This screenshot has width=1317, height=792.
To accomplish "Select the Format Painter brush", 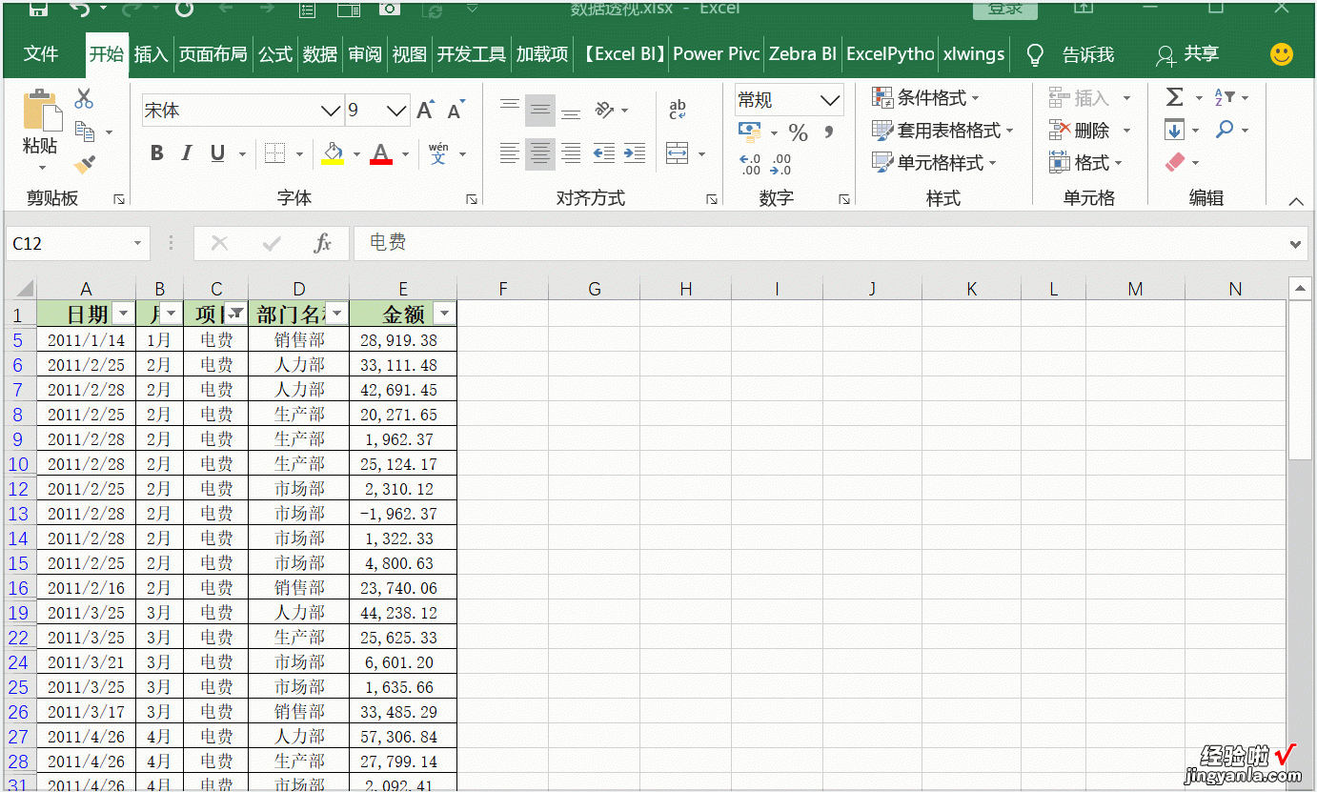I will (85, 164).
